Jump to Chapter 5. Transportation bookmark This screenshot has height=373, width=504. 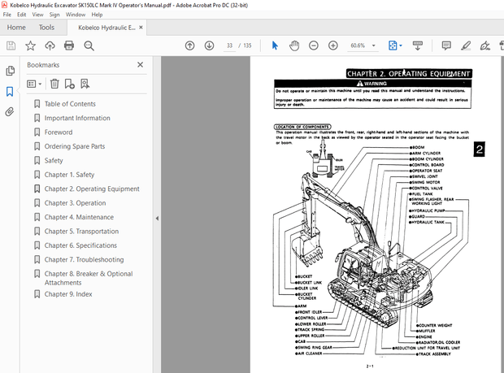click(x=81, y=232)
